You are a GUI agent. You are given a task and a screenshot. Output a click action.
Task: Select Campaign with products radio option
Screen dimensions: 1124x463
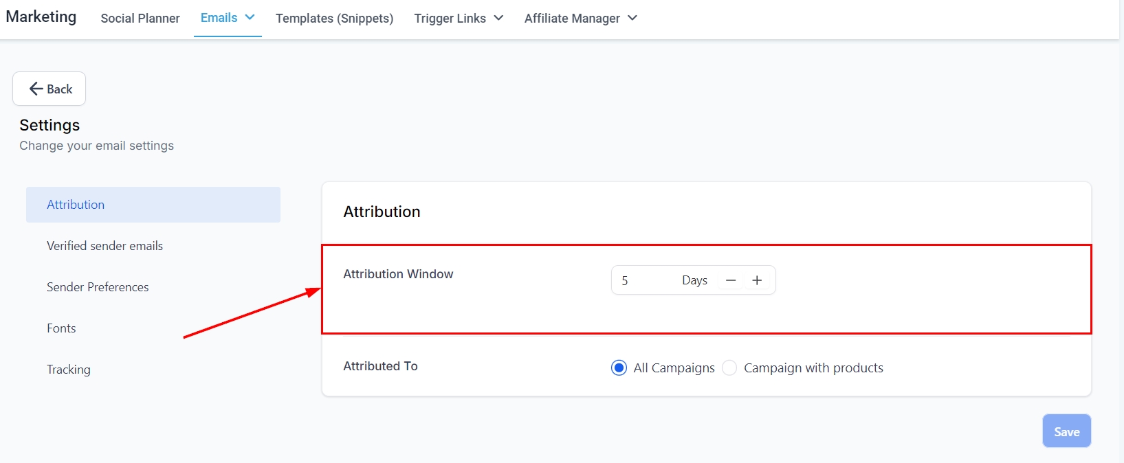[730, 368]
